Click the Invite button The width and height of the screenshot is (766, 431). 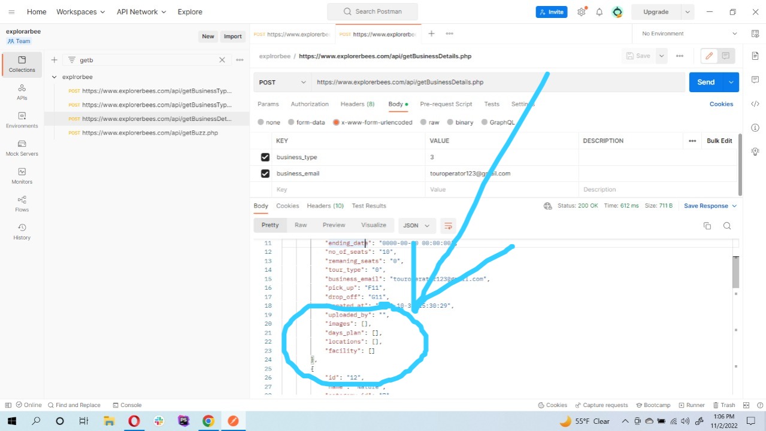click(x=552, y=12)
